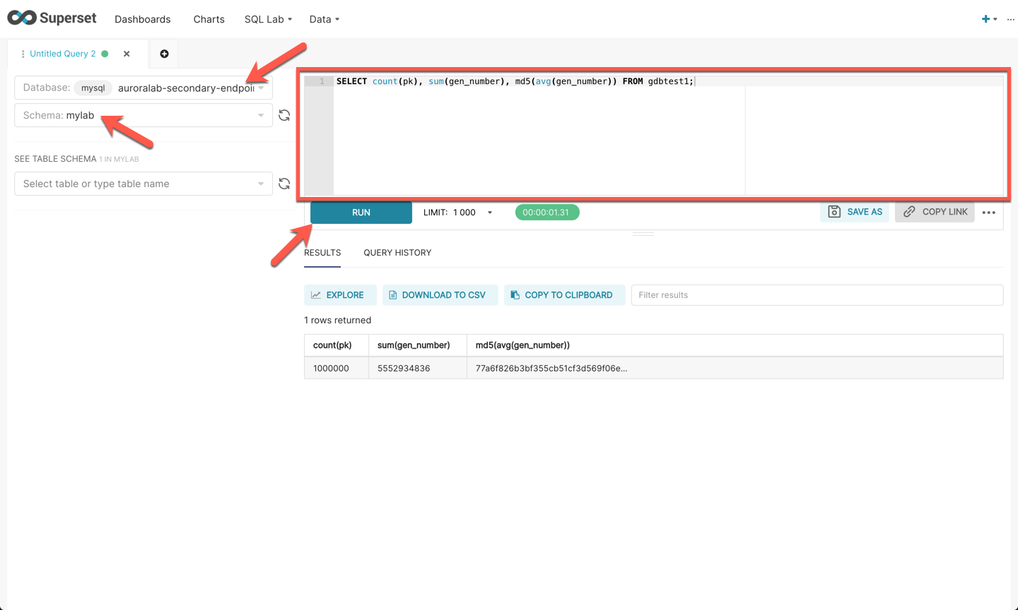
Task: Refresh the table list
Action: tap(284, 184)
